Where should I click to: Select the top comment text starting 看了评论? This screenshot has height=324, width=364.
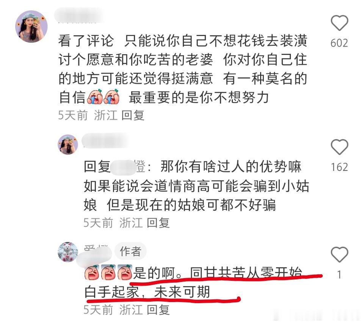click(x=183, y=69)
